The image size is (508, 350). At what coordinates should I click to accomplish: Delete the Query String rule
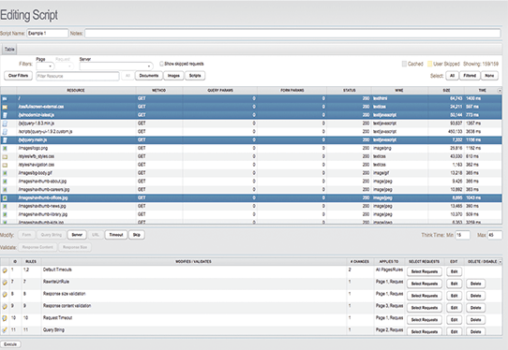475,332
